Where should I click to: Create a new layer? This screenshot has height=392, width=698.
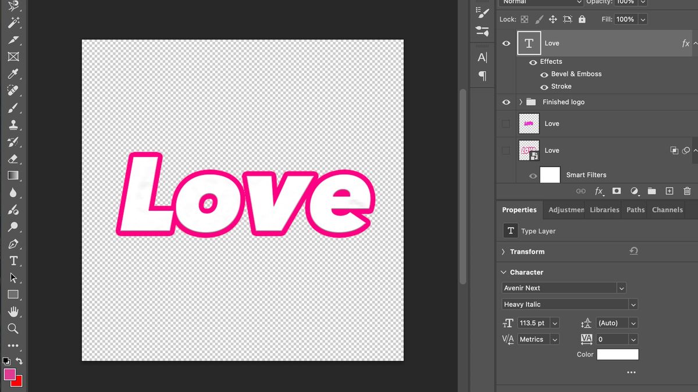coord(669,191)
